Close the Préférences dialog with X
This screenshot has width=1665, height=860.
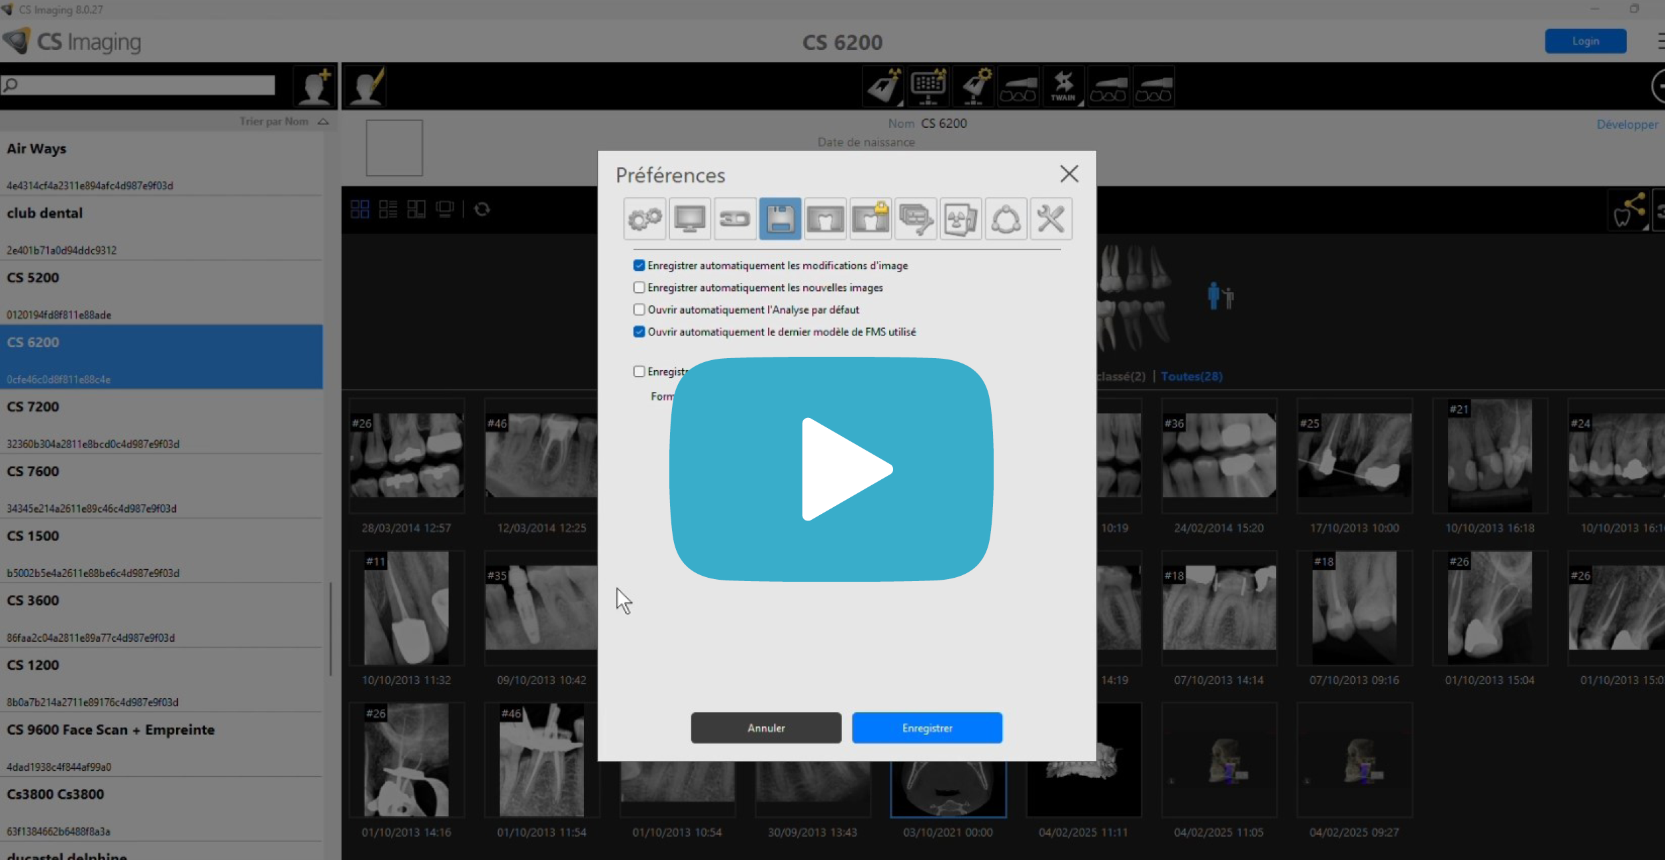(x=1069, y=174)
